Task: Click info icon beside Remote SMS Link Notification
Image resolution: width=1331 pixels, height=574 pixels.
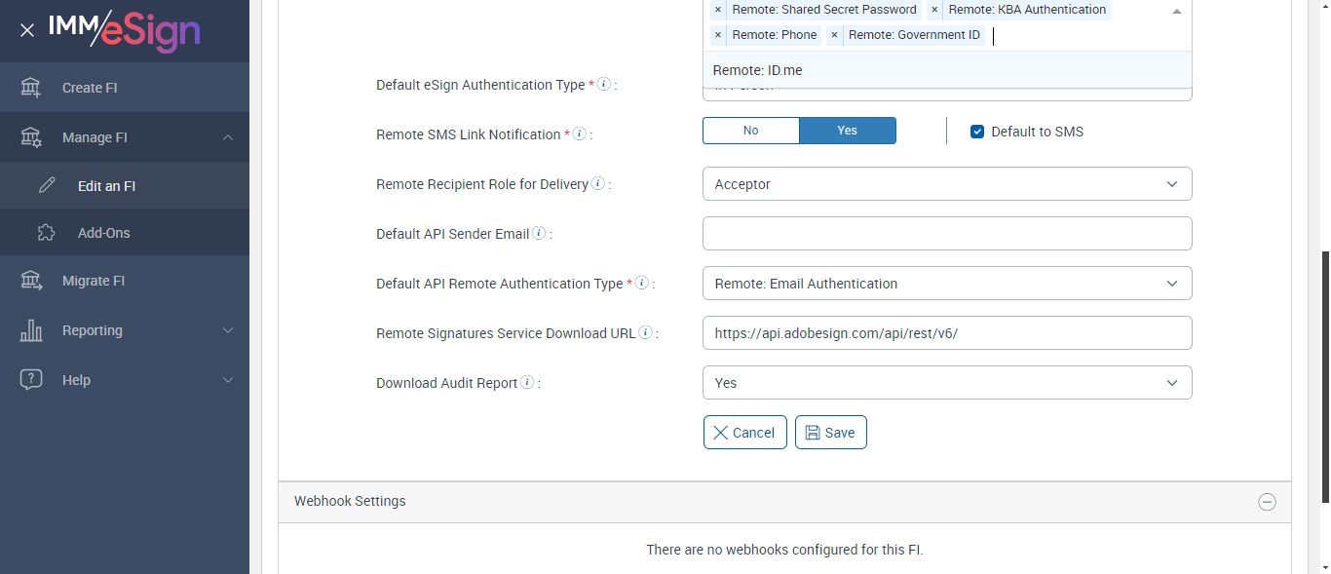Action: 580,134
